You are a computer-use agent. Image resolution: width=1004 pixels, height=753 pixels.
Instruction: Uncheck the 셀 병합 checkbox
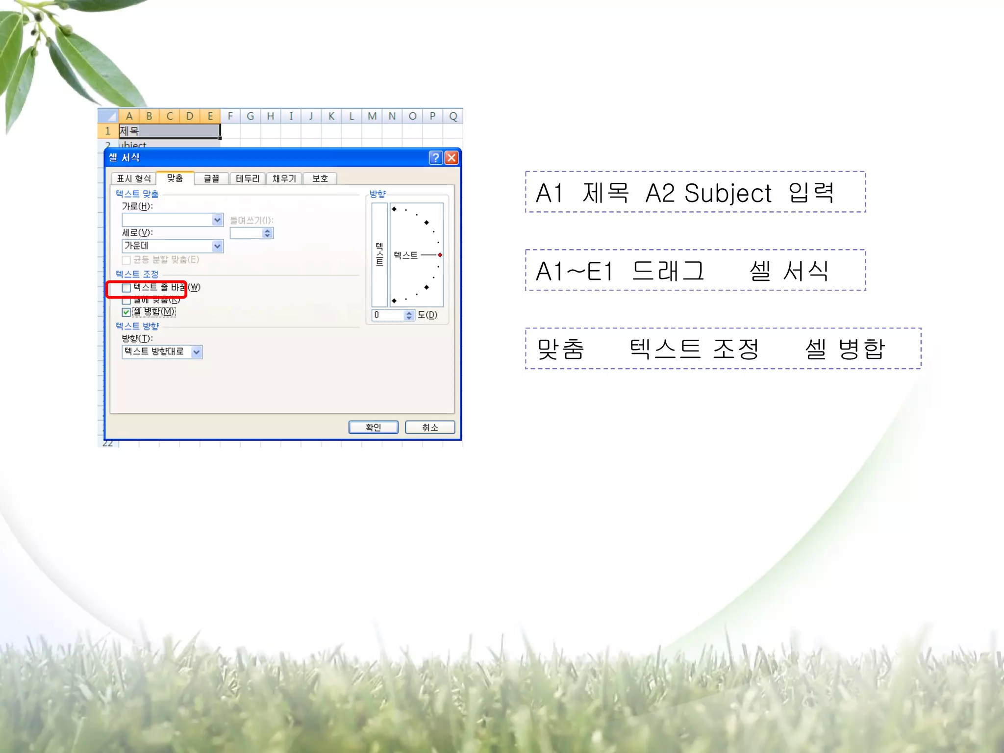coord(126,312)
